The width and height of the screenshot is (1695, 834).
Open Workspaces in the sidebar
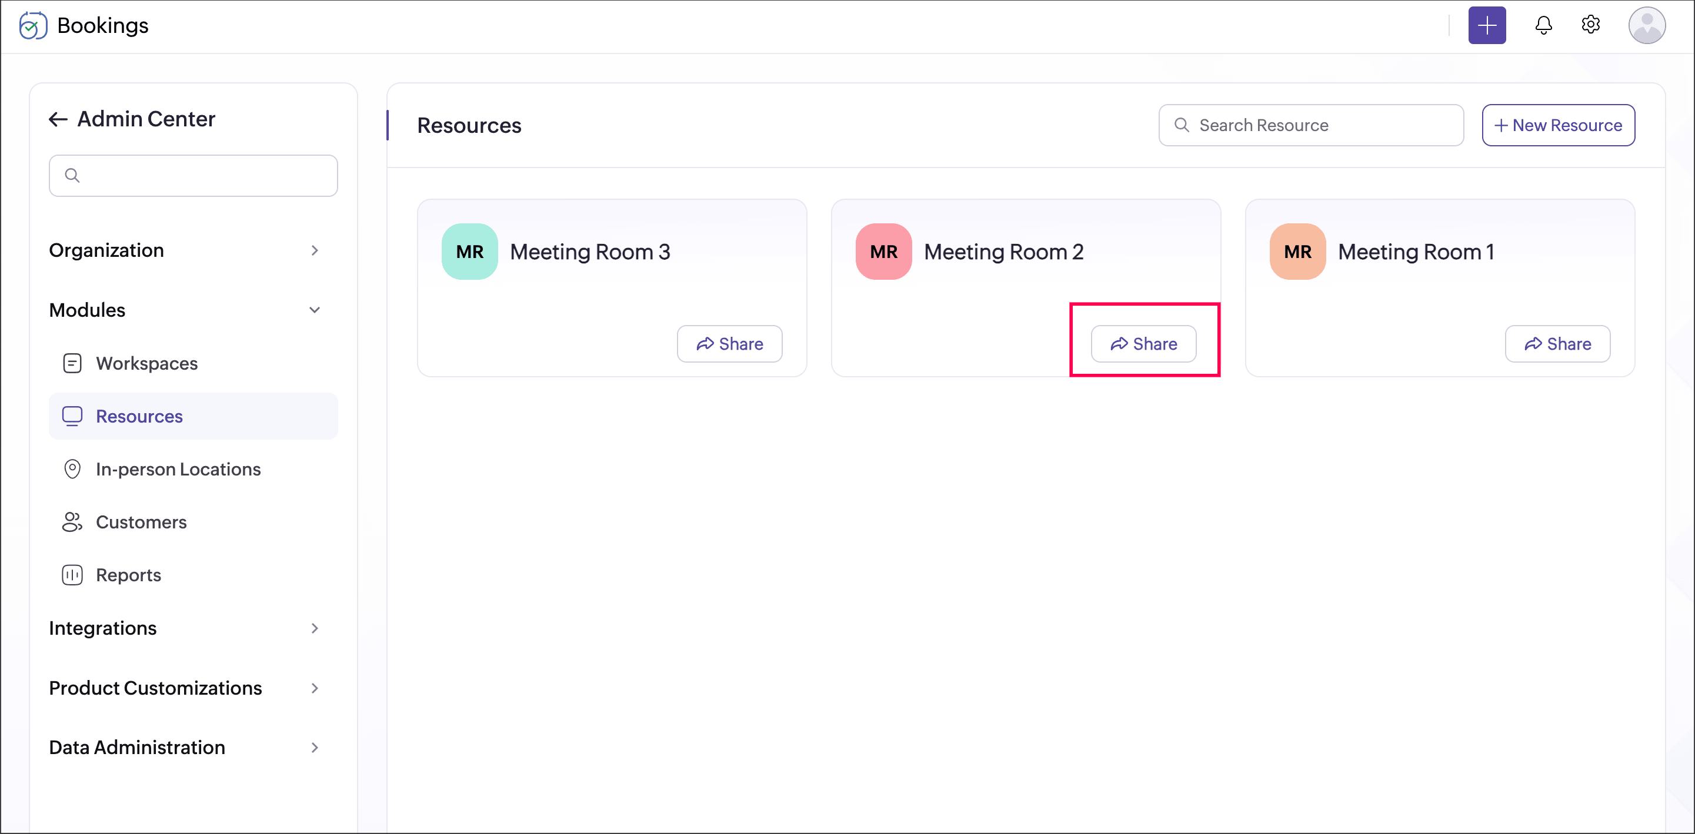click(193, 363)
